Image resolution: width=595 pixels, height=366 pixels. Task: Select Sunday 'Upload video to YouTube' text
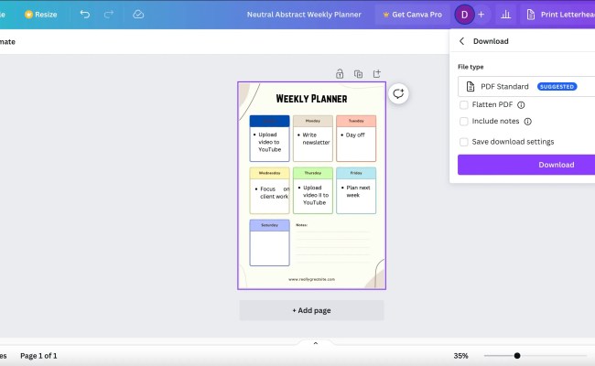point(268,142)
